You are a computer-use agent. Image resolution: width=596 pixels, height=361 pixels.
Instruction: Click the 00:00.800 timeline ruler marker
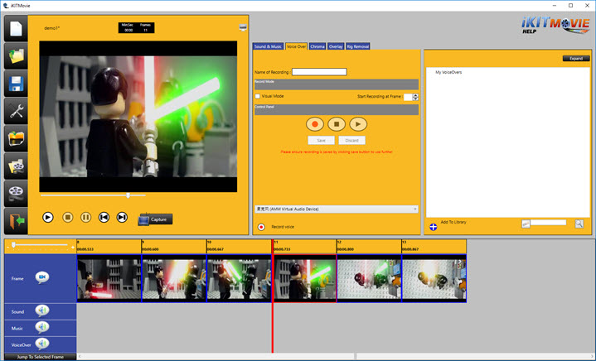(346, 249)
